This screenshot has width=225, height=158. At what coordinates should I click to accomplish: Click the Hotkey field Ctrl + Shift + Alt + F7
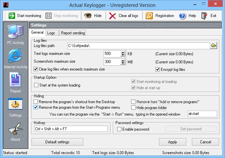tap(71, 129)
